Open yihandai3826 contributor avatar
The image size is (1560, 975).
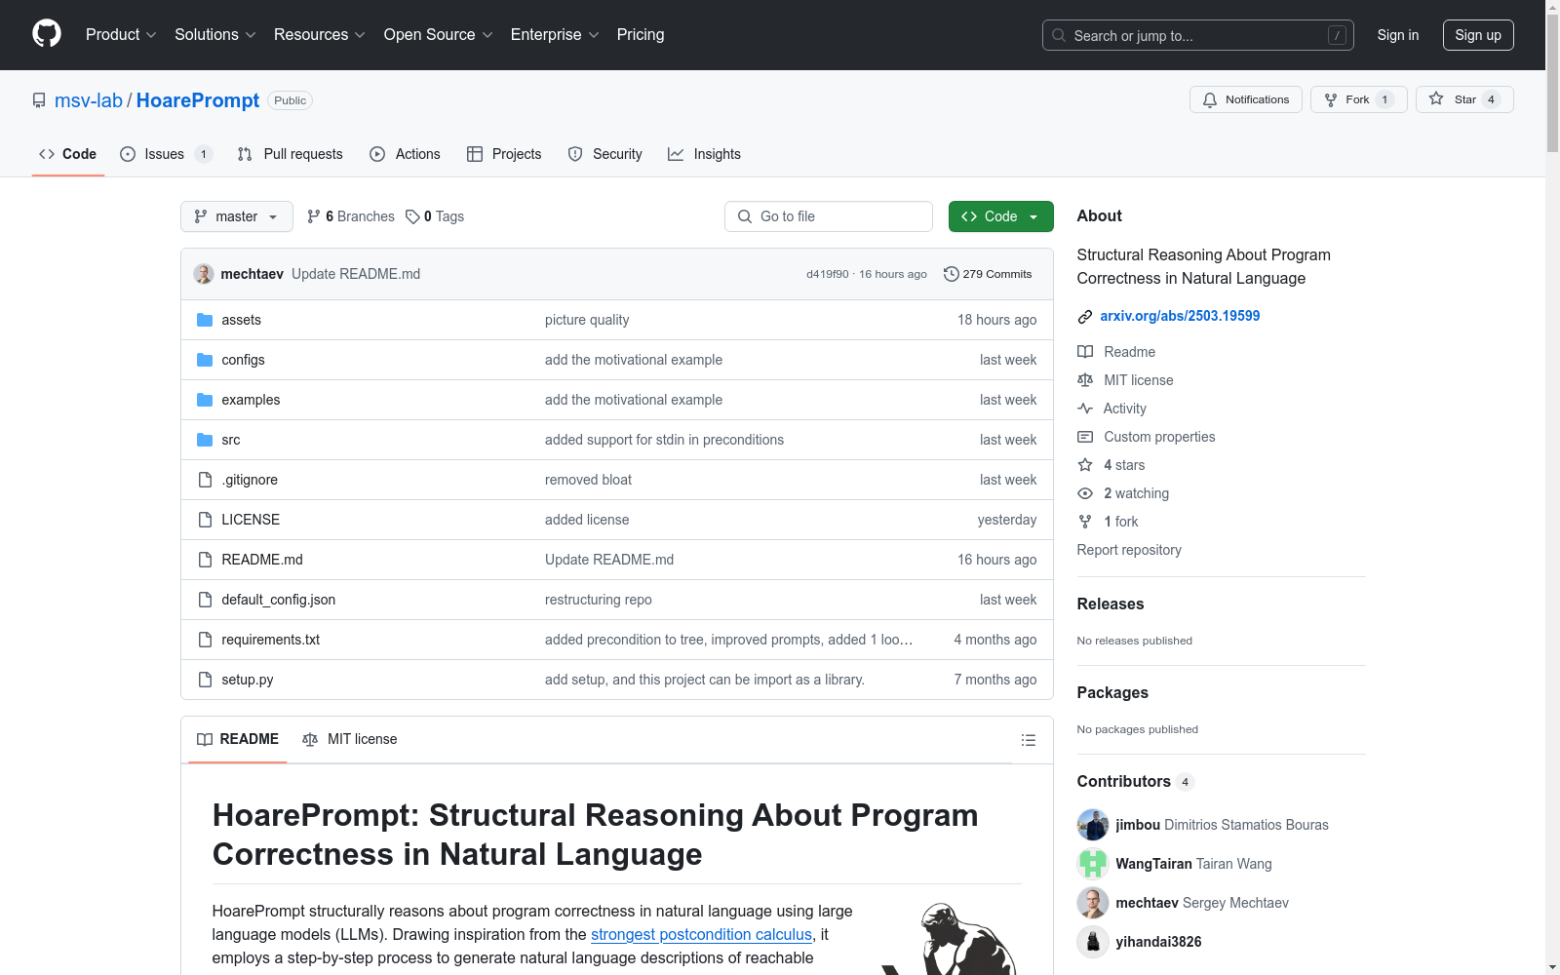[x=1093, y=942]
